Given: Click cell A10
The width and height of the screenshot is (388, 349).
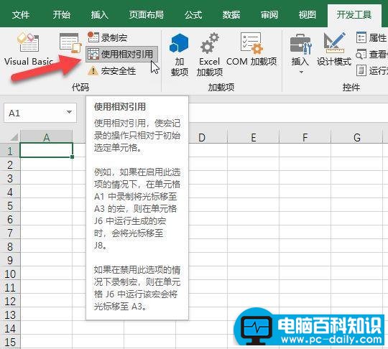Looking at the screenshot, I should tap(46, 274).
